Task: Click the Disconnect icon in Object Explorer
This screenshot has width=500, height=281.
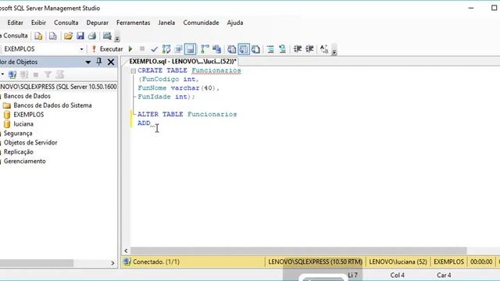Action: [24, 75]
